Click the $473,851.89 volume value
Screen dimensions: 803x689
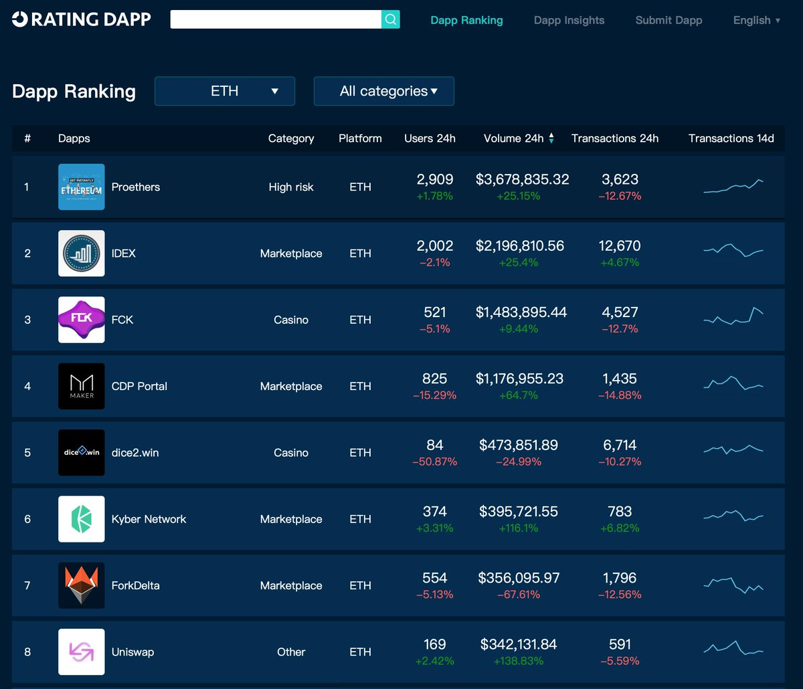pyautogui.click(x=519, y=445)
